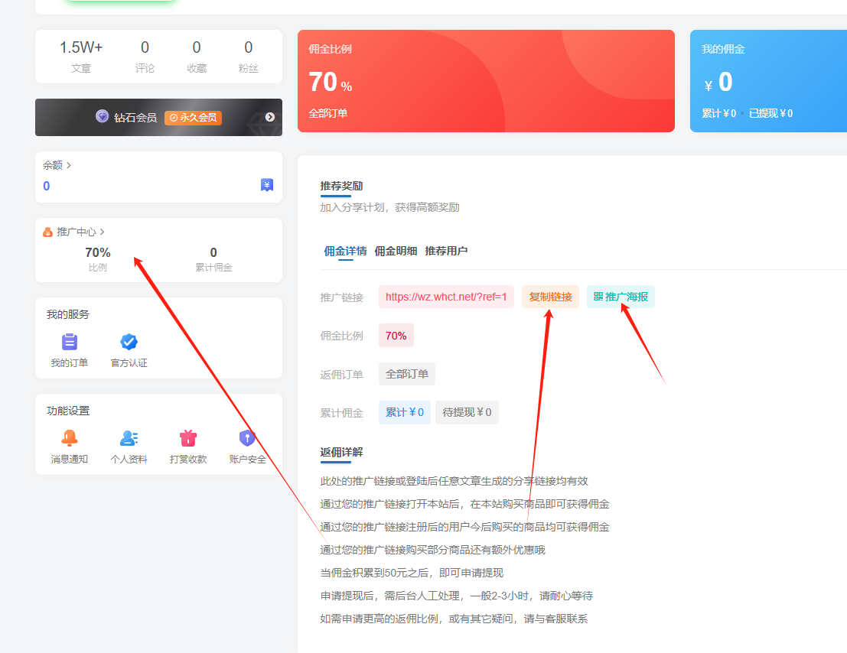The width and height of the screenshot is (847, 653).
Task: Click the 复制链接 button
Action: coord(550,297)
